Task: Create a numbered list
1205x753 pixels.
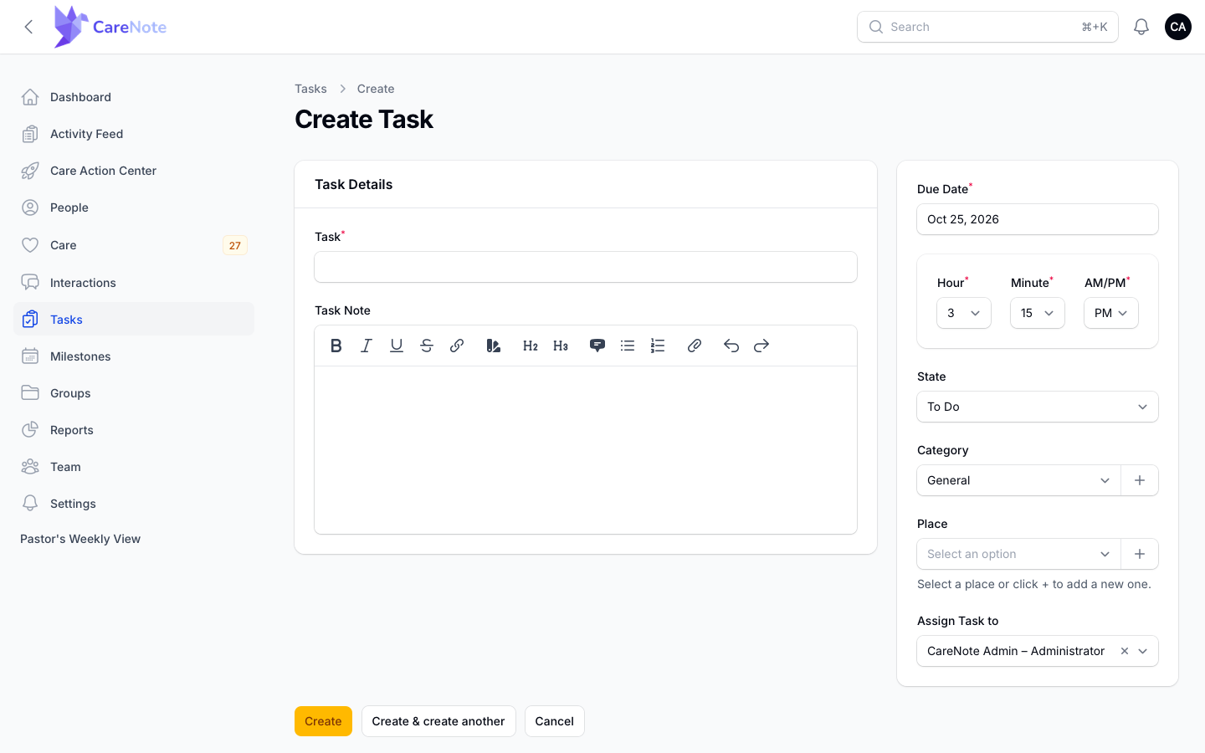Action: [x=658, y=346]
